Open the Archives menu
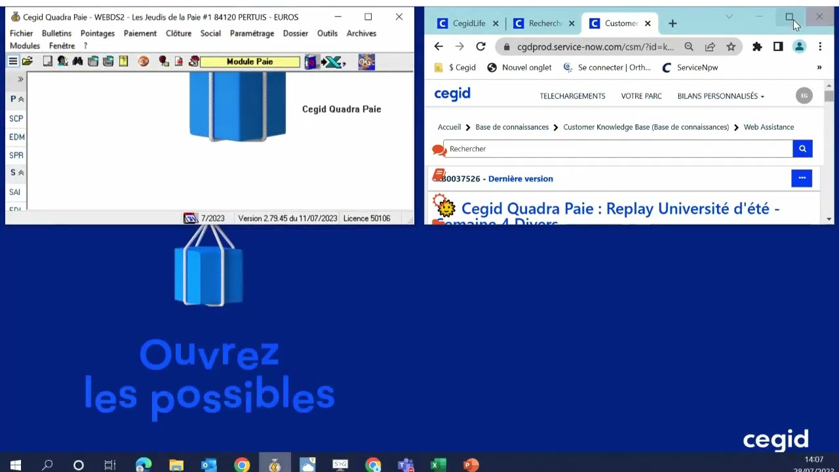Viewport: 839px width, 472px height. (361, 33)
